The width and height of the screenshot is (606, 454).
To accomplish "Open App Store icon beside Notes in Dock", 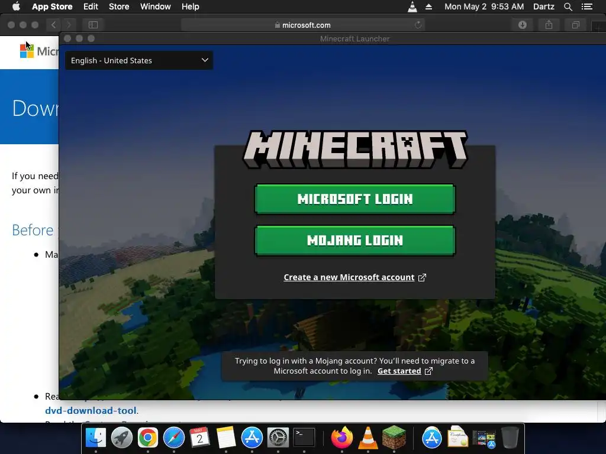I will 252,438.
